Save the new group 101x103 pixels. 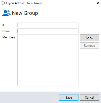click(69, 98)
